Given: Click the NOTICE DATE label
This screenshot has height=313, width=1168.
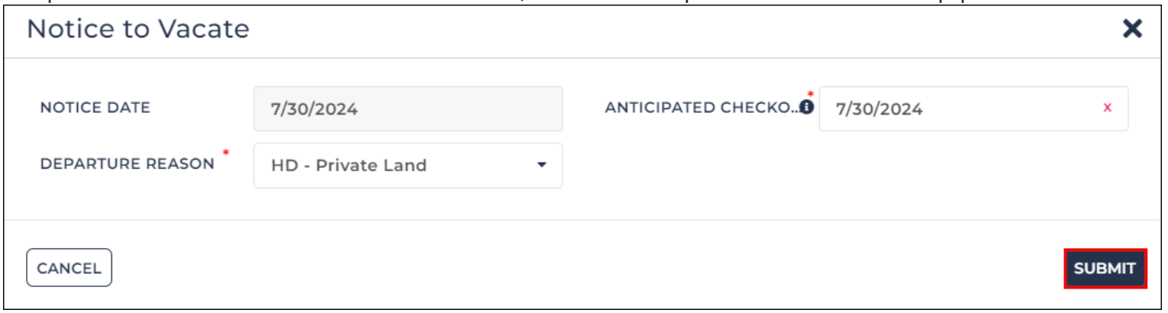Looking at the screenshot, I should tap(95, 108).
